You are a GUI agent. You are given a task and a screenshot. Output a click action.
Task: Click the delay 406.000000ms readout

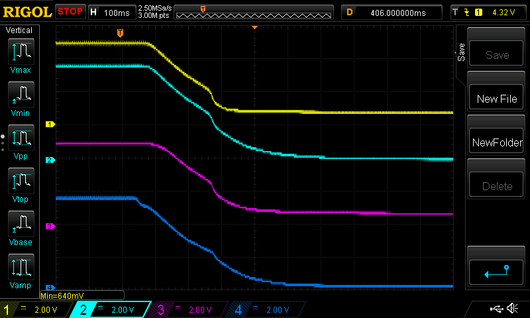[398, 13]
